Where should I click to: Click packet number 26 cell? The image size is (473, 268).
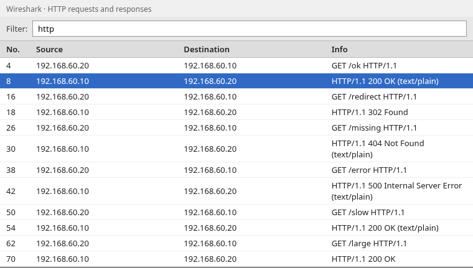11,128
